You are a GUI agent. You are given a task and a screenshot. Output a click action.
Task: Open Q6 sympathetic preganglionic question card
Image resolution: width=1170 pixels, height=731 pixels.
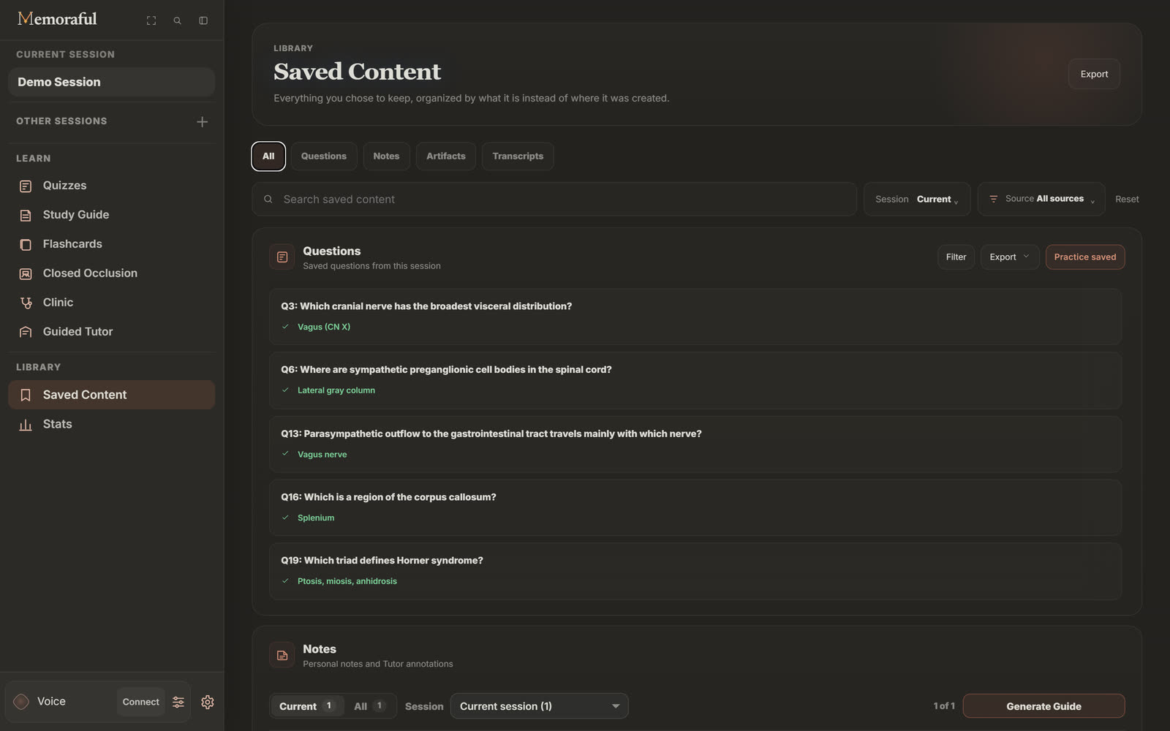coord(695,380)
